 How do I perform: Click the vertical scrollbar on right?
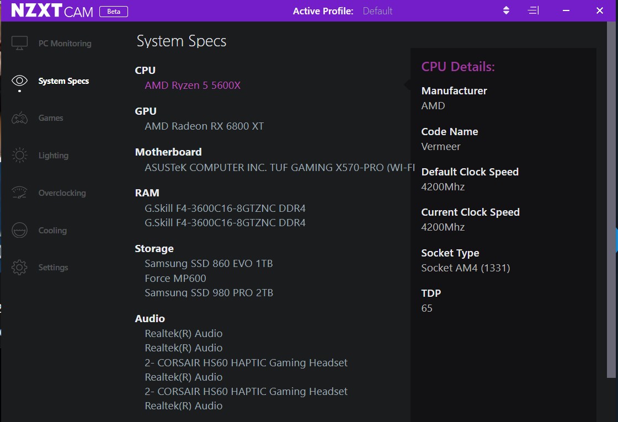click(611, 200)
